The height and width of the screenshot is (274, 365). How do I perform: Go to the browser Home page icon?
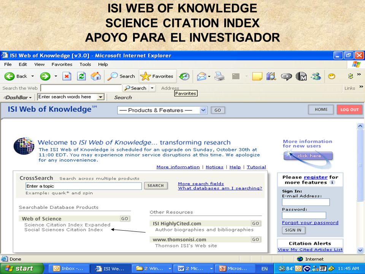(x=96, y=76)
